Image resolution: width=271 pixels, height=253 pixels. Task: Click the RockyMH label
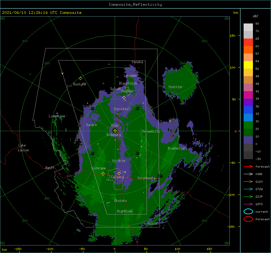[x=79, y=84]
